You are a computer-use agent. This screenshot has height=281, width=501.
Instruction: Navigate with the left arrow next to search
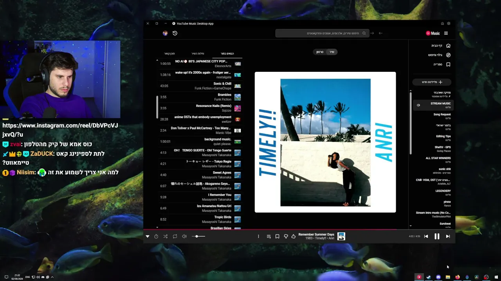(380, 33)
